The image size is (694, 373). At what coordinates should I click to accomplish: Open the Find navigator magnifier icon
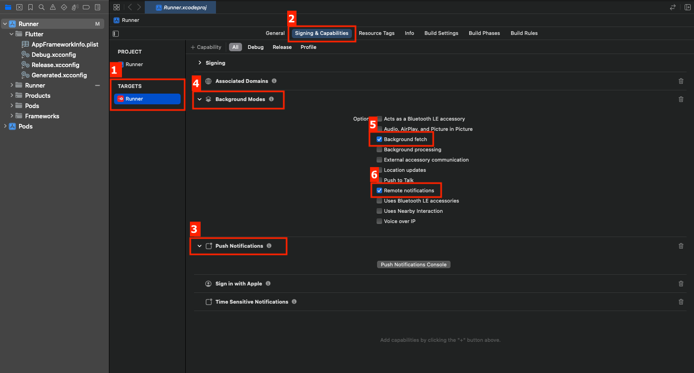click(x=41, y=7)
